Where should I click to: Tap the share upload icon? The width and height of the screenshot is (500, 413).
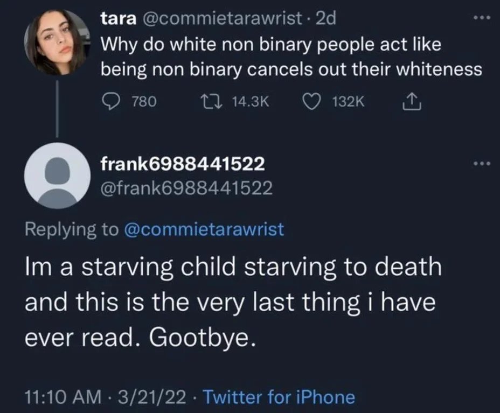click(412, 101)
